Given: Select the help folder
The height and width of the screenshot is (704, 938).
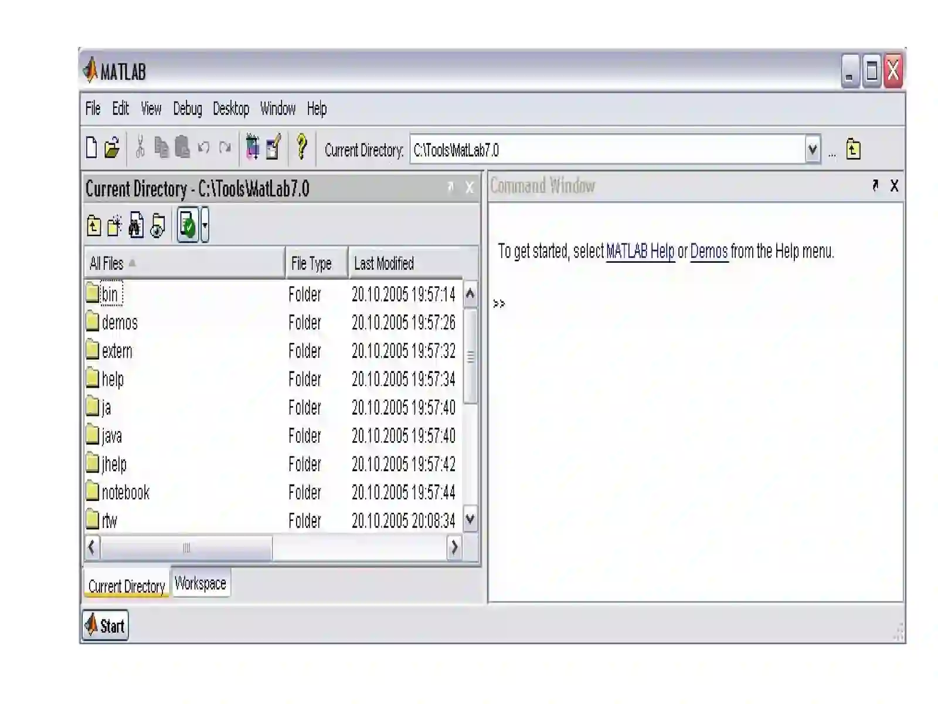Looking at the screenshot, I should [106, 379].
